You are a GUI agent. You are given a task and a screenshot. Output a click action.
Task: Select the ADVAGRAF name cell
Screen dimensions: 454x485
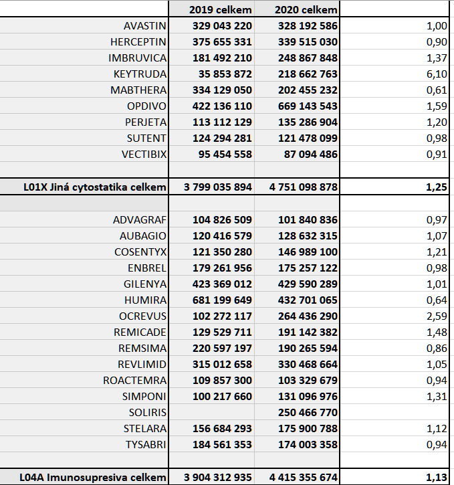pyautogui.click(x=84, y=219)
